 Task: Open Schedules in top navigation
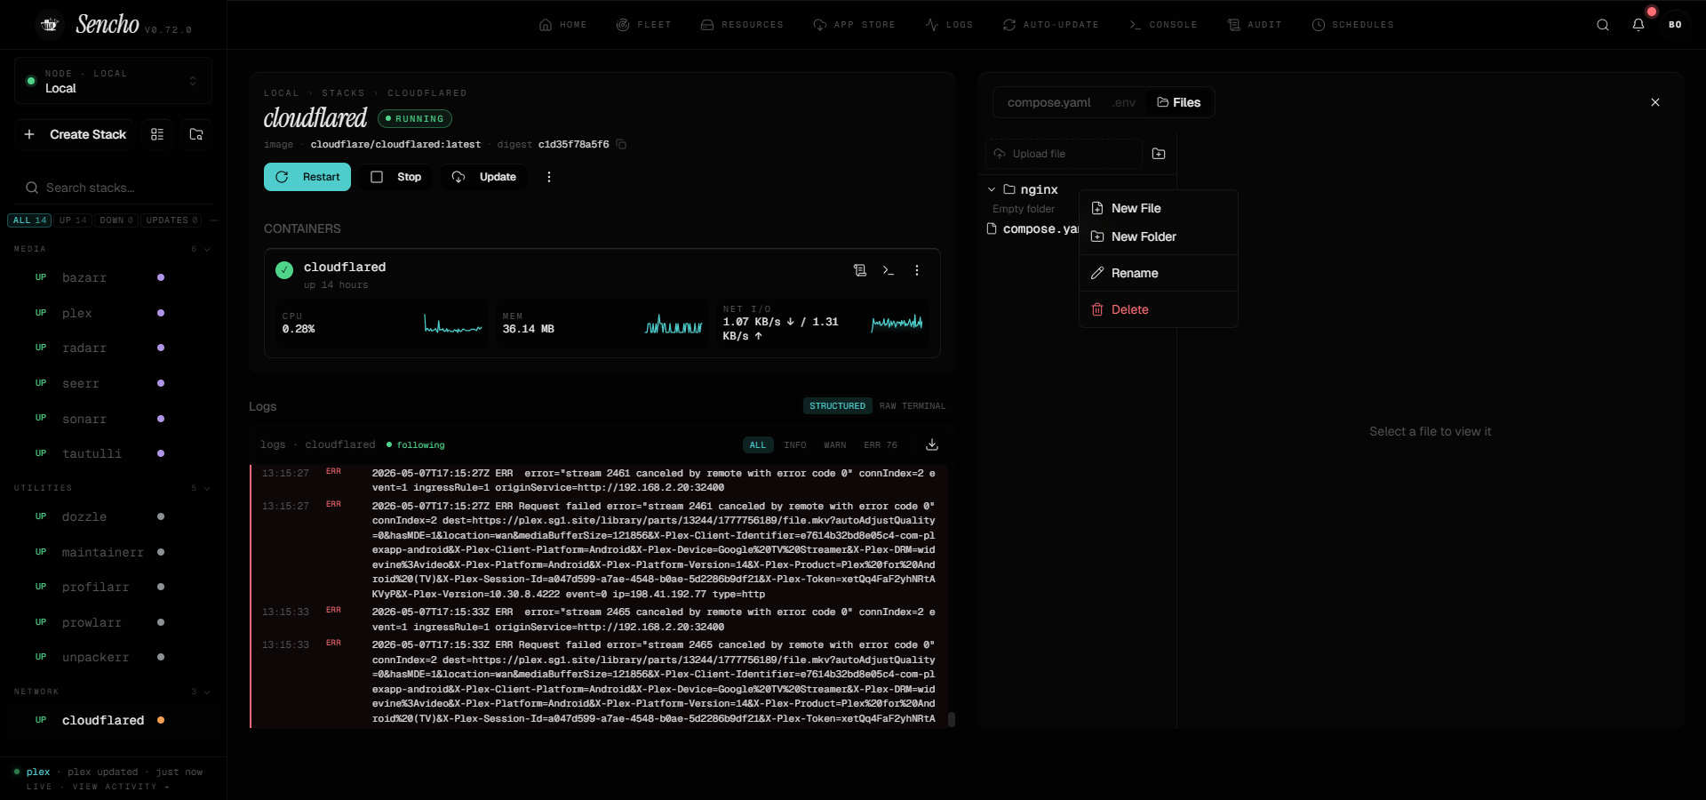tap(1353, 25)
